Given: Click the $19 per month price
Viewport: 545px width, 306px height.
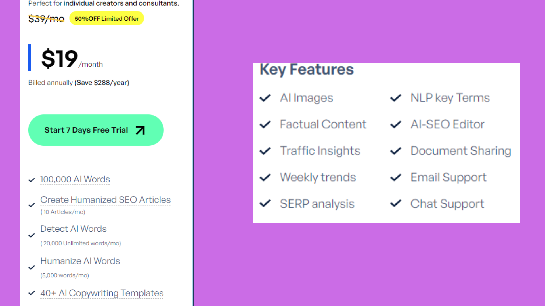Looking at the screenshot, I should tap(72, 59).
